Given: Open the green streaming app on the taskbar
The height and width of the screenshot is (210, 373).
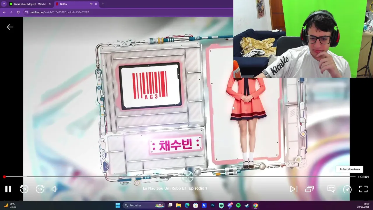Looking at the screenshot, I should click(x=221, y=205).
